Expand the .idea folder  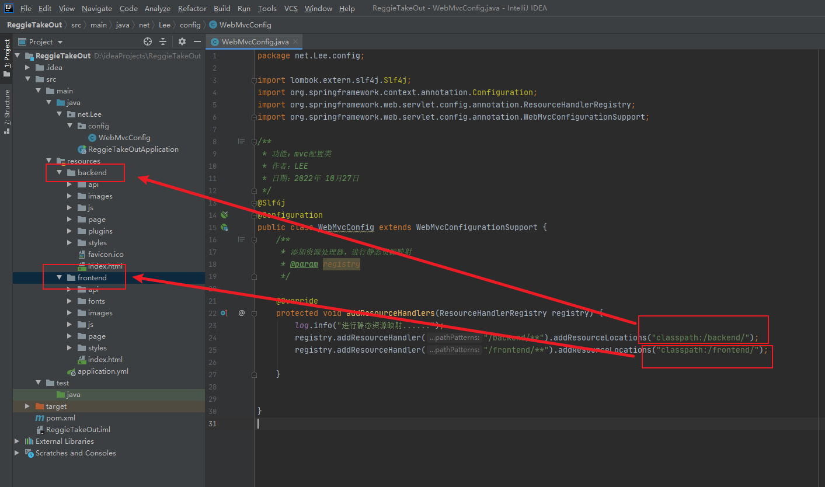(x=27, y=68)
